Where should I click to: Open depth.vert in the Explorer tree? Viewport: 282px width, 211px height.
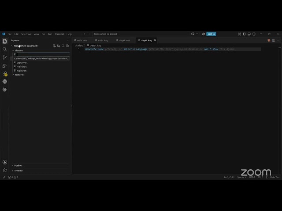pos(22,62)
